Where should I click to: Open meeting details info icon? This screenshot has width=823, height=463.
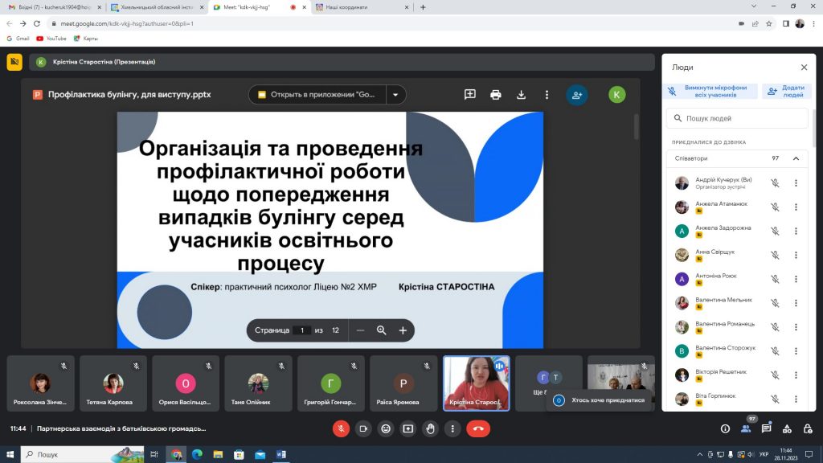click(725, 429)
